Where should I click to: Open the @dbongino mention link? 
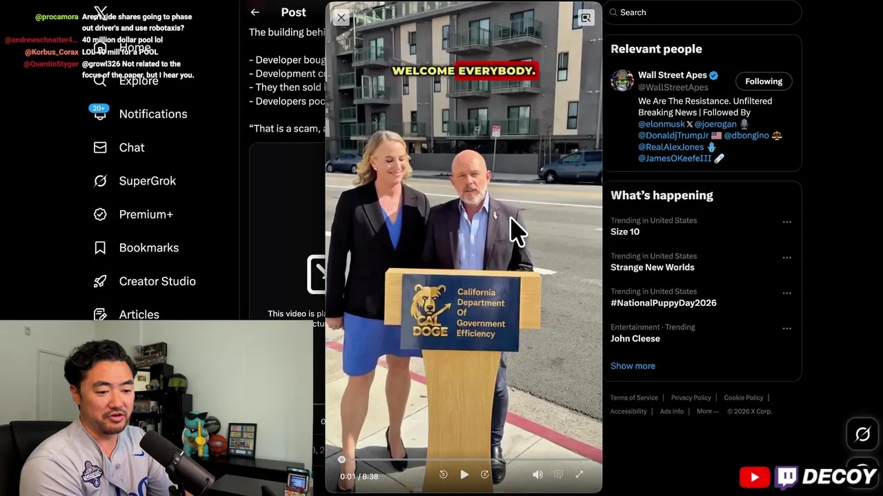pos(746,136)
